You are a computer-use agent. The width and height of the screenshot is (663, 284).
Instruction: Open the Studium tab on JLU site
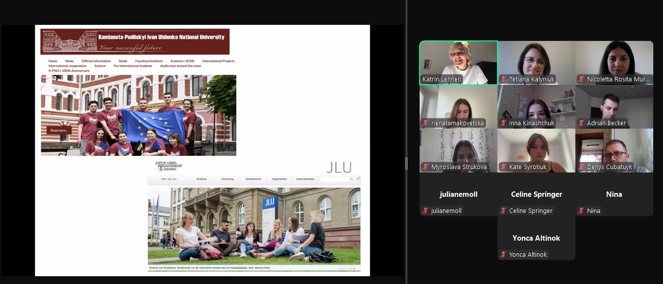point(202,179)
